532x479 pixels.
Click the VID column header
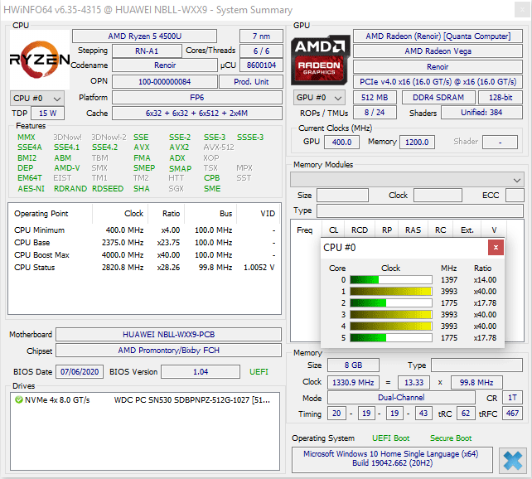(x=268, y=214)
